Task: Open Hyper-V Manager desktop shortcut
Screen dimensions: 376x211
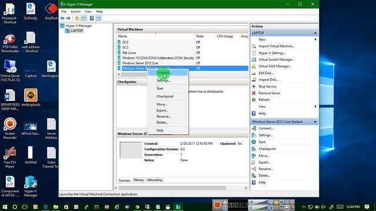Action: (x=31, y=186)
